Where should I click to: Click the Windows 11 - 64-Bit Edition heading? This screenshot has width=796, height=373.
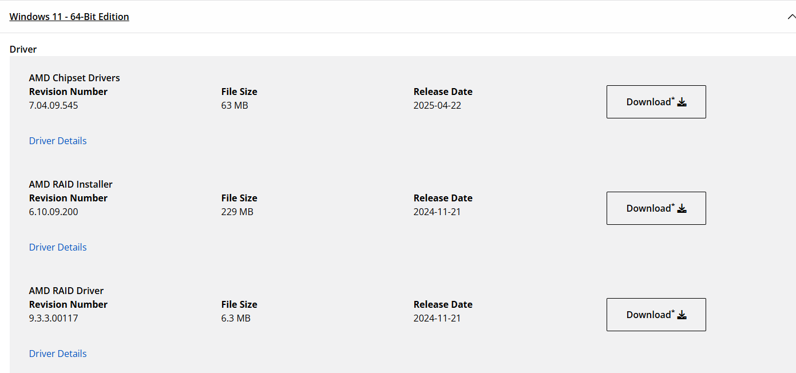tap(69, 17)
